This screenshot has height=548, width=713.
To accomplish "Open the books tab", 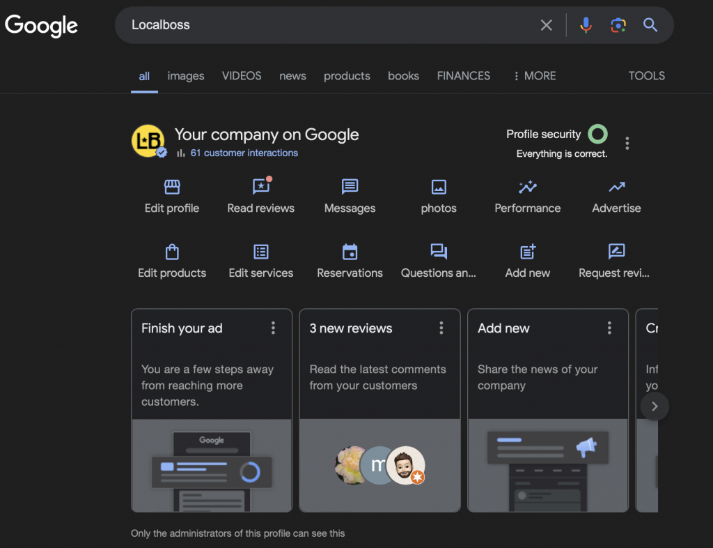I will 403,76.
